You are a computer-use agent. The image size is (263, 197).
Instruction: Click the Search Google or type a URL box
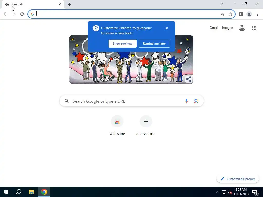[132, 101]
